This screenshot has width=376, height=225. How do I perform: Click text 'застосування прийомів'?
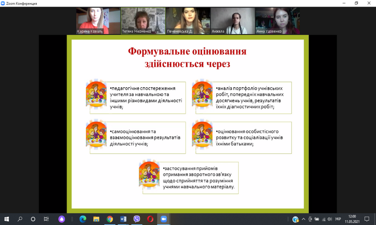click(x=191, y=168)
